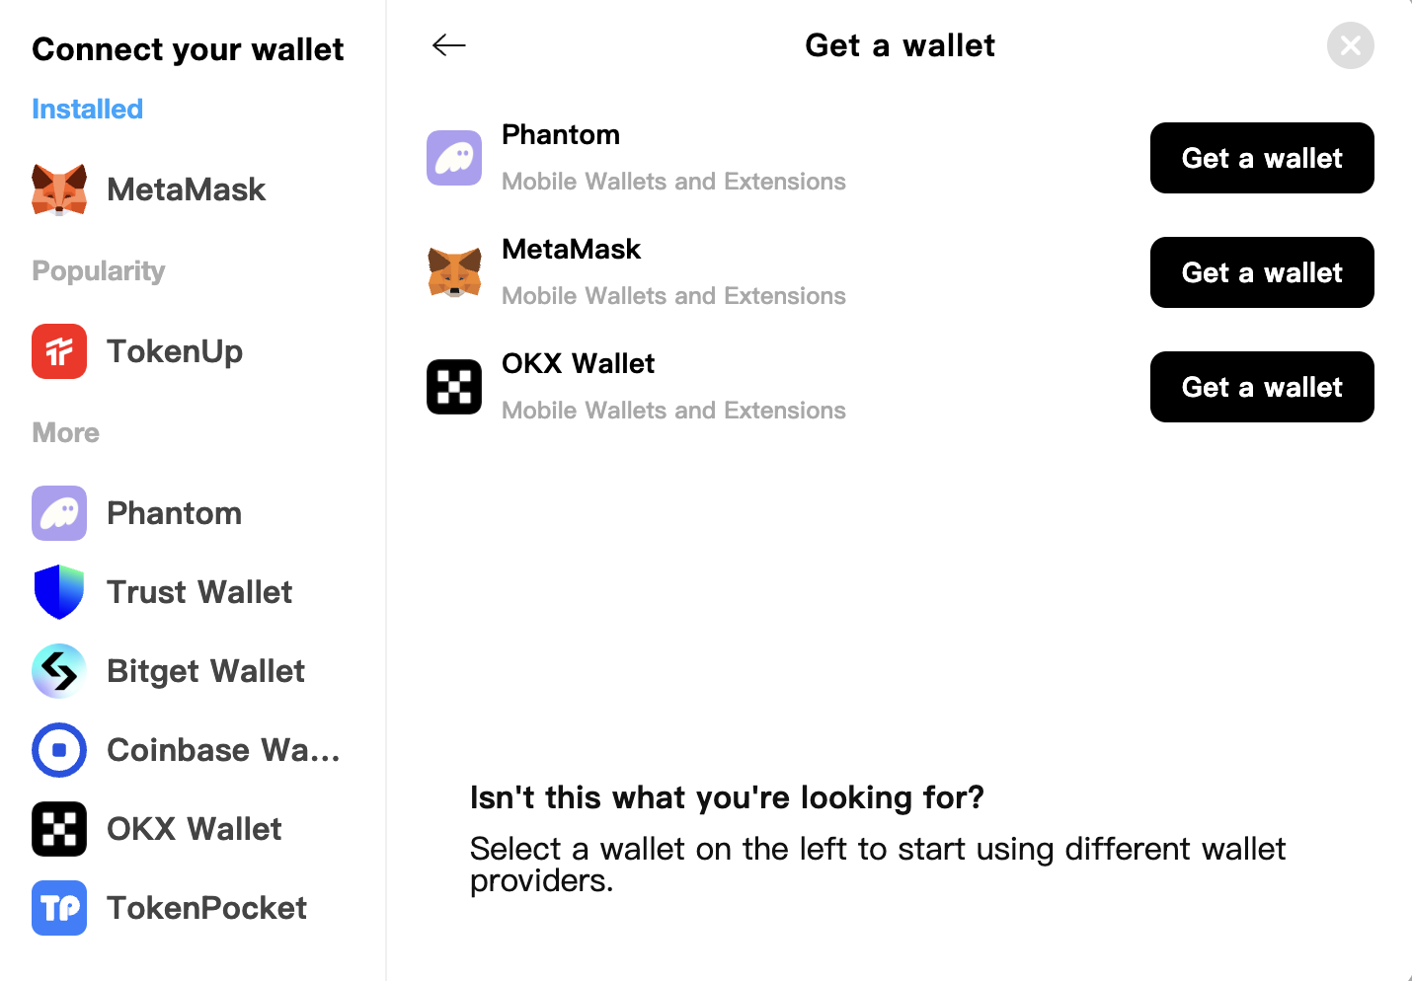Open the Phantom icon in the wallet list

tap(454, 158)
